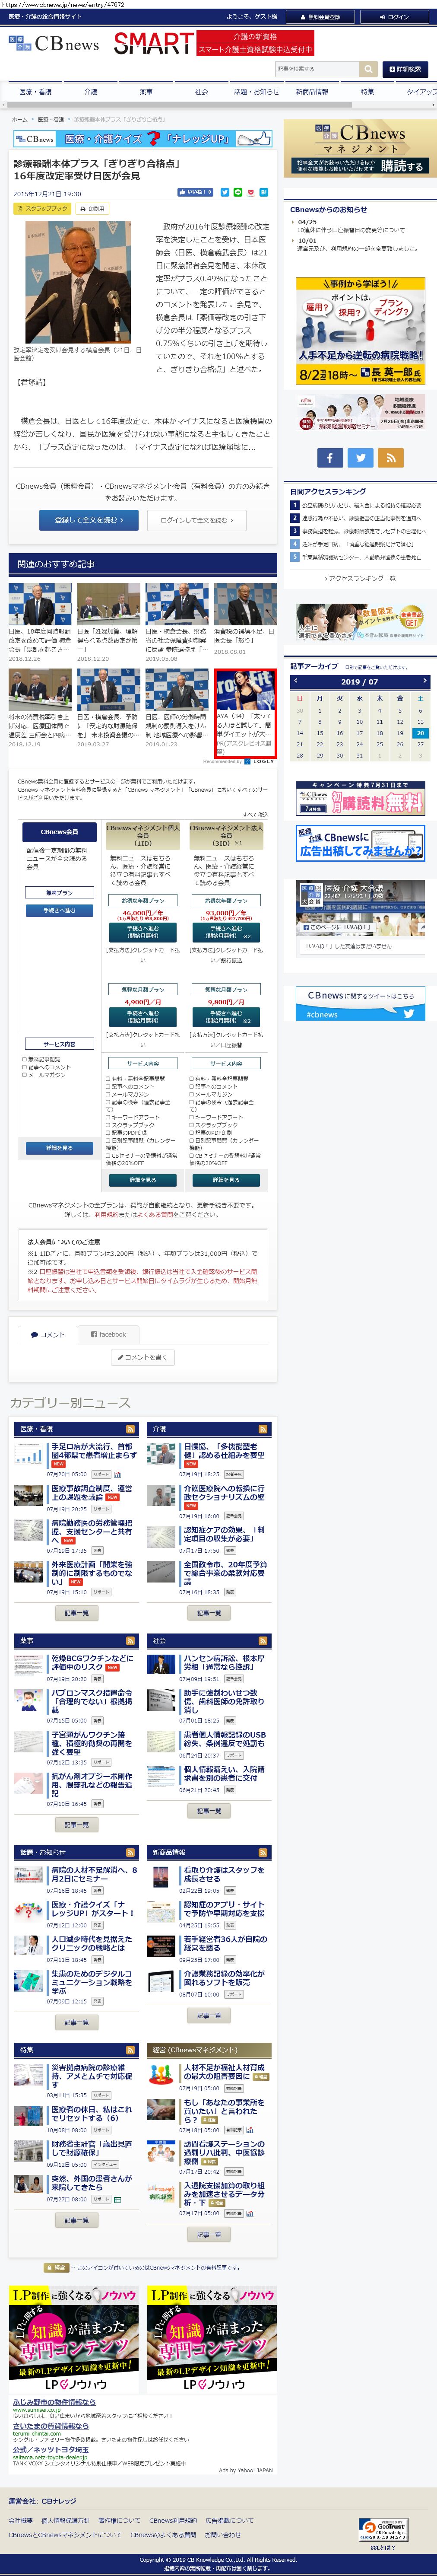Open the 社会 navigation menu

pos(201,92)
